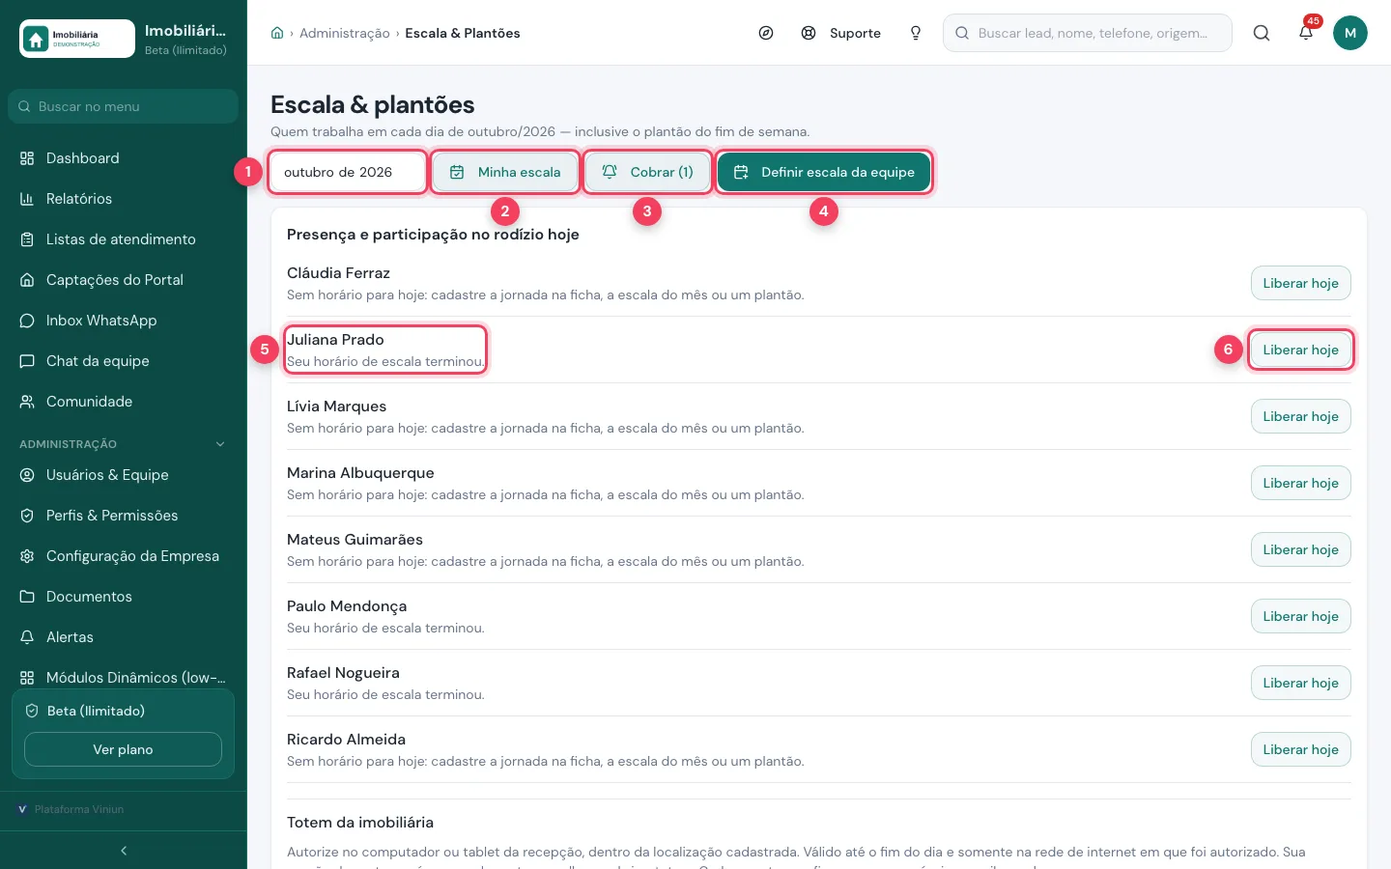Open Módulos Dinâmicos item
The height and width of the screenshot is (869, 1391).
[123, 678]
